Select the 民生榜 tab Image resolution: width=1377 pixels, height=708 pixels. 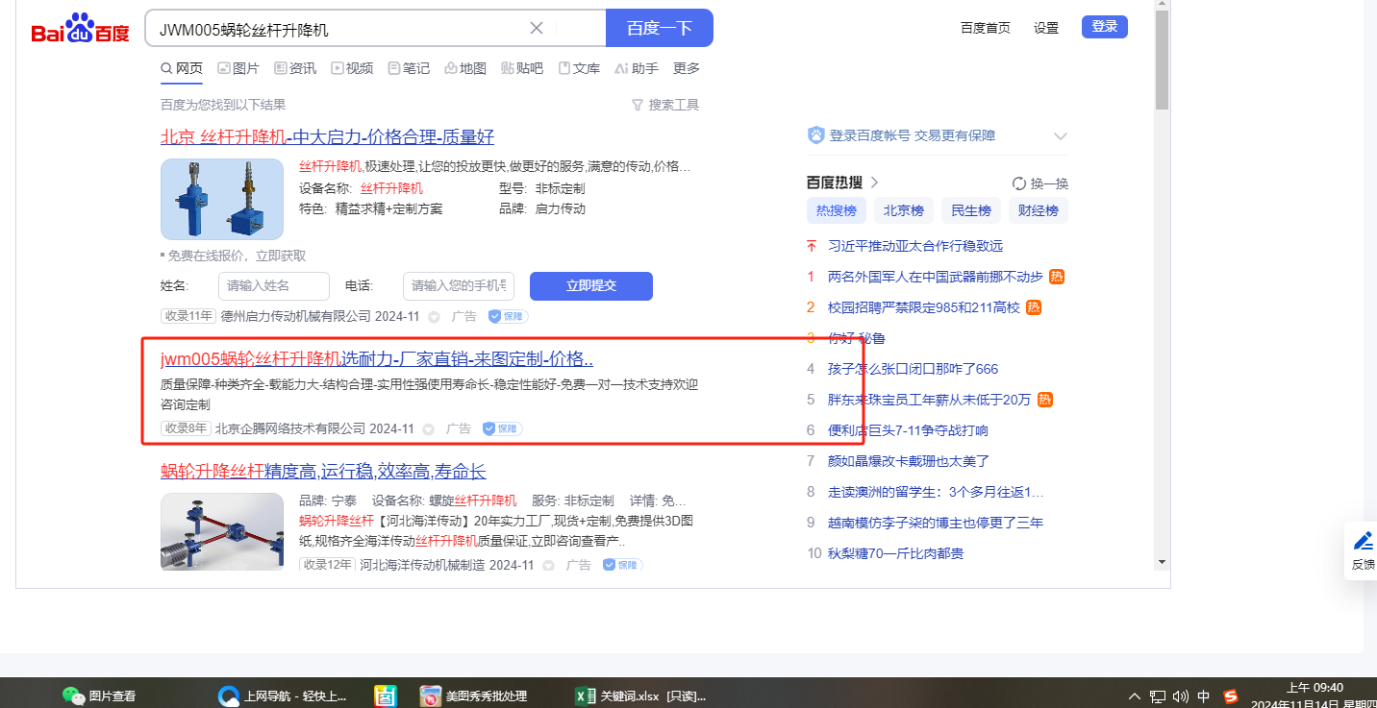coord(971,210)
